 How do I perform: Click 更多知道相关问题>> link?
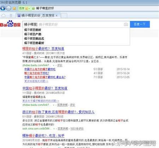[x=36, y=81]
